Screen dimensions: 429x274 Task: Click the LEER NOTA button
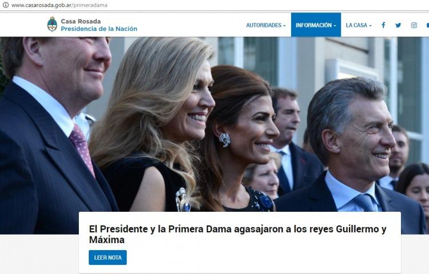108,257
